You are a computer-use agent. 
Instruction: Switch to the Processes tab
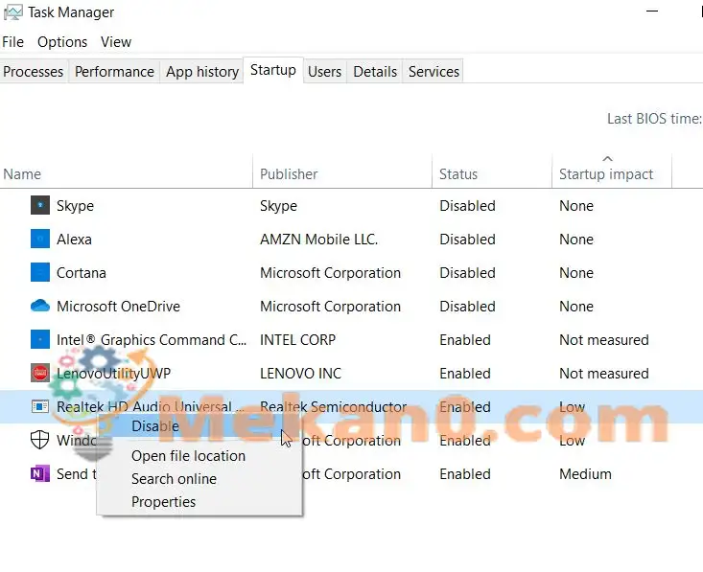(34, 71)
